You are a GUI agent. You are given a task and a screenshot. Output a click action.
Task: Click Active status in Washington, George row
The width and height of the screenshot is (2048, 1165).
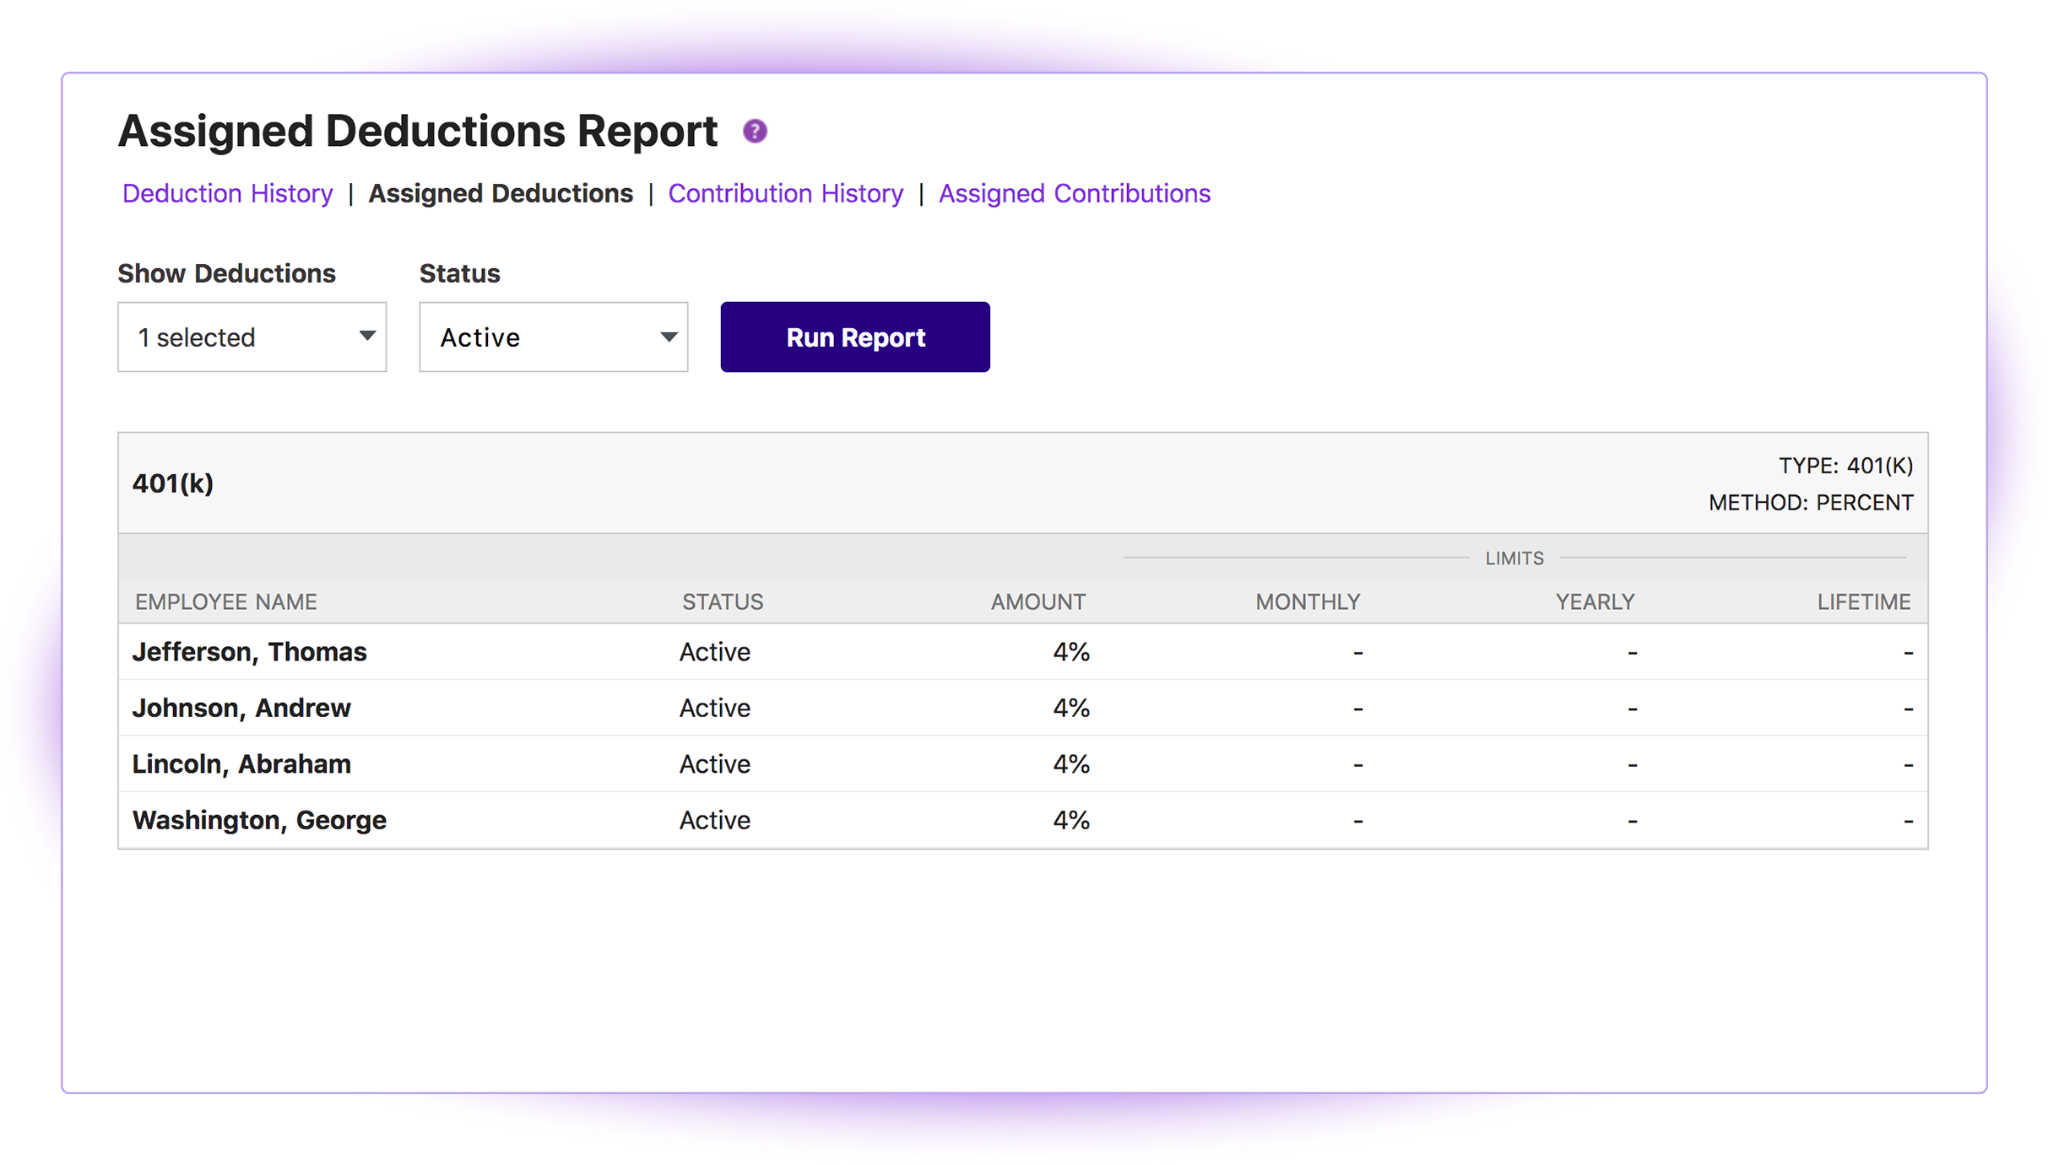tap(715, 820)
